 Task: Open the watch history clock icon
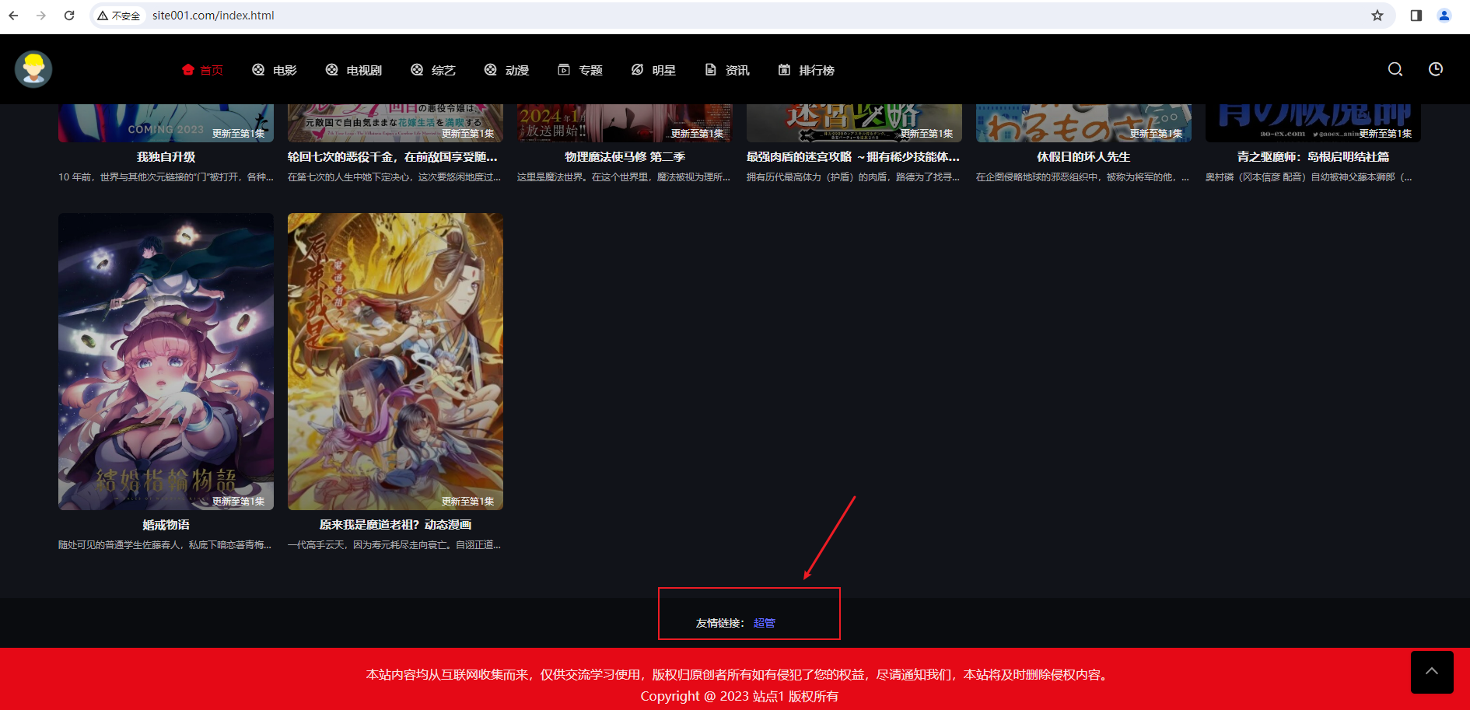(1436, 69)
